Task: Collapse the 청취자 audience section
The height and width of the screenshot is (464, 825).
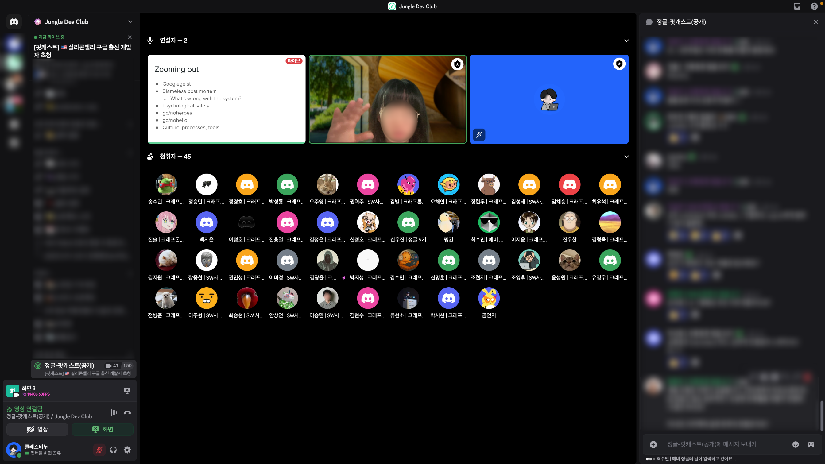Action: pos(626,157)
